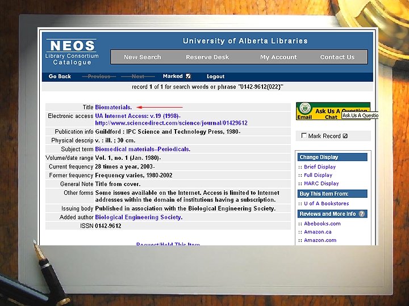Open the Amazon.ca link

pos(318,232)
